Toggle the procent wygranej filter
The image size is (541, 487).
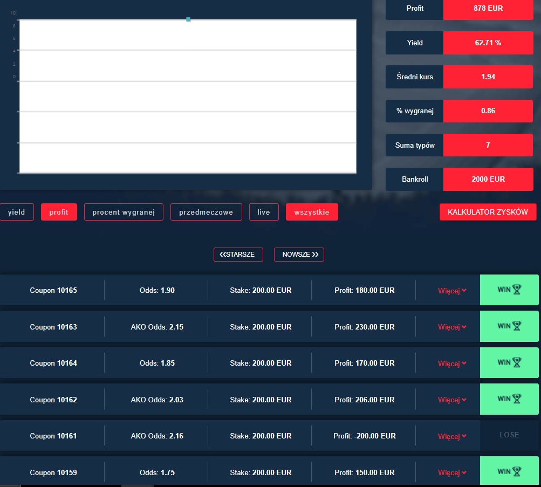coord(124,212)
